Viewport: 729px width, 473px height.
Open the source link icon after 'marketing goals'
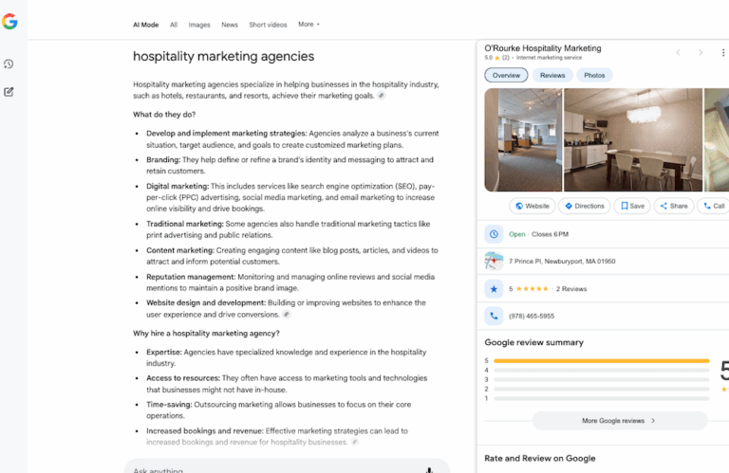[382, 96]
